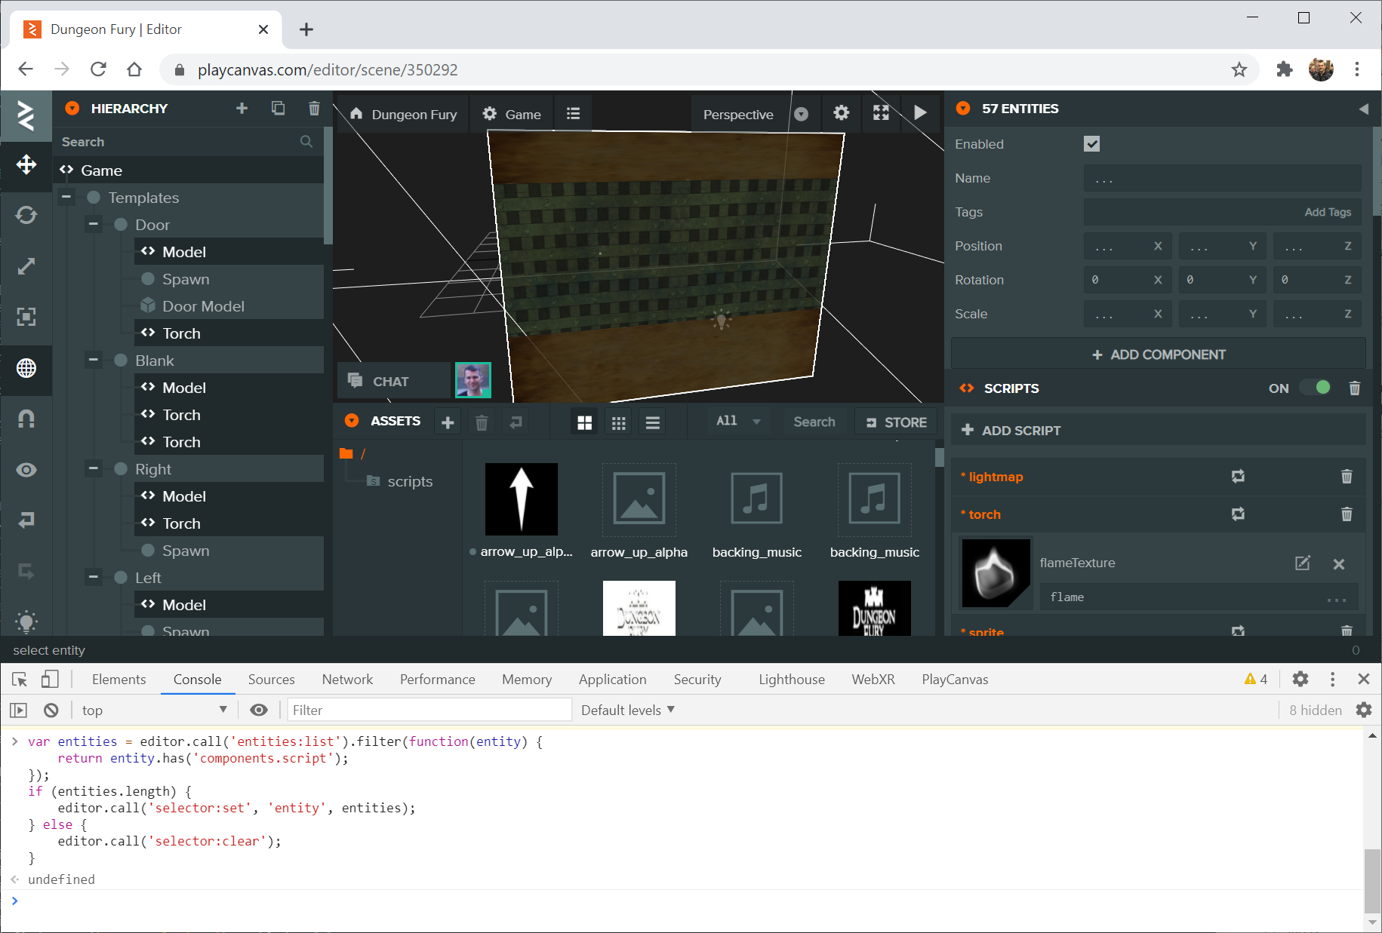Switch to the Elements tab

119,680
